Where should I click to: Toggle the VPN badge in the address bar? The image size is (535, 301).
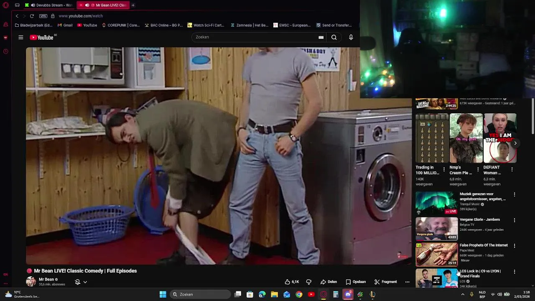[x=43, y=16]
